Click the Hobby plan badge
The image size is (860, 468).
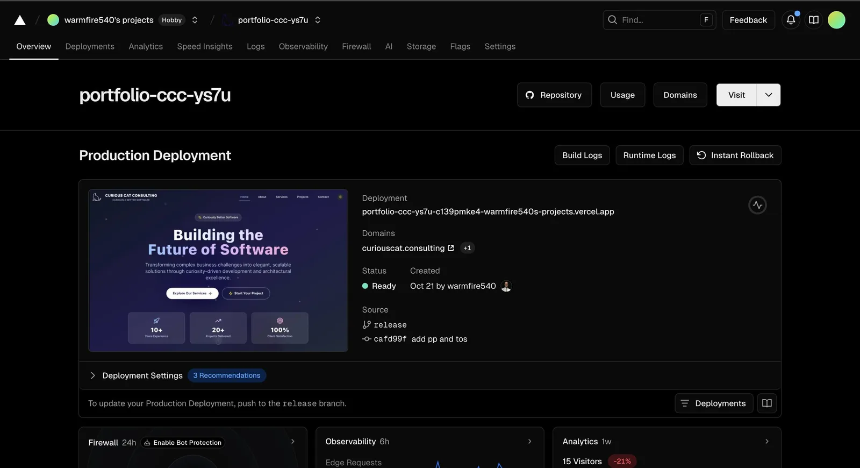(x=172, y=20)
